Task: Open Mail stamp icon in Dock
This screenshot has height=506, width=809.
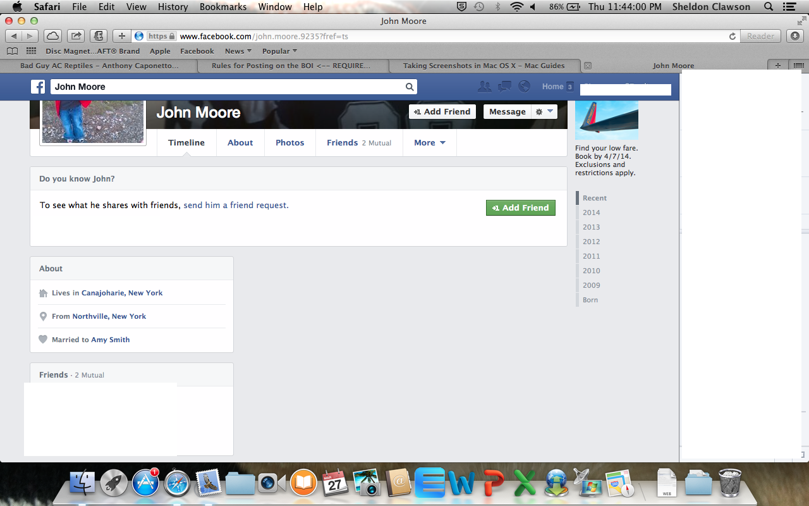Action: pos(208,484)
